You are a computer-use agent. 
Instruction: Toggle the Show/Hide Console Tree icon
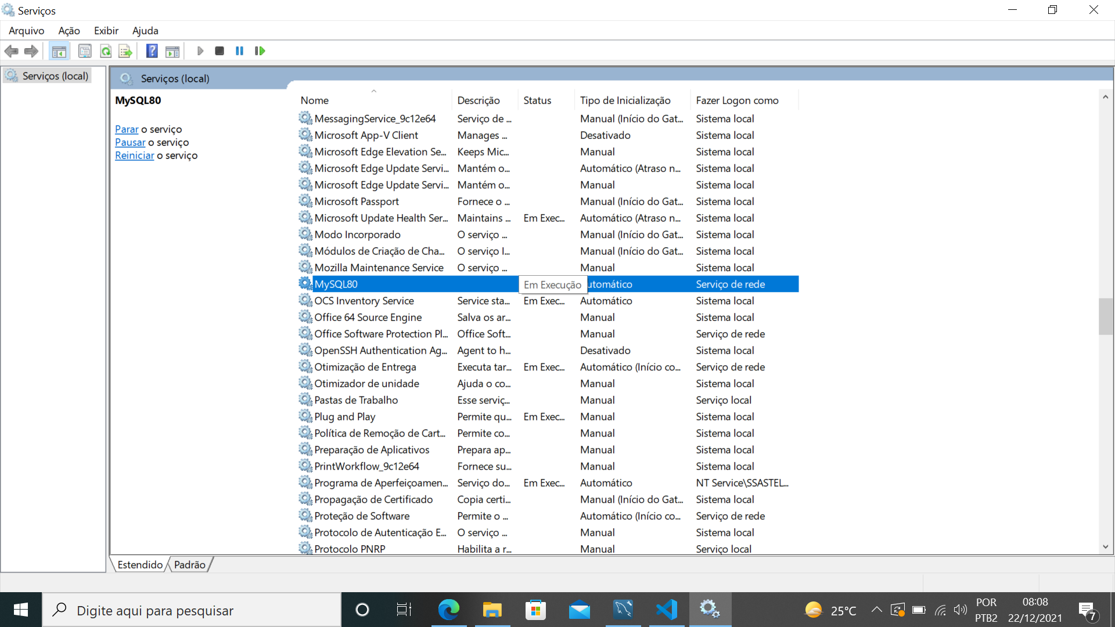(59, 51)
